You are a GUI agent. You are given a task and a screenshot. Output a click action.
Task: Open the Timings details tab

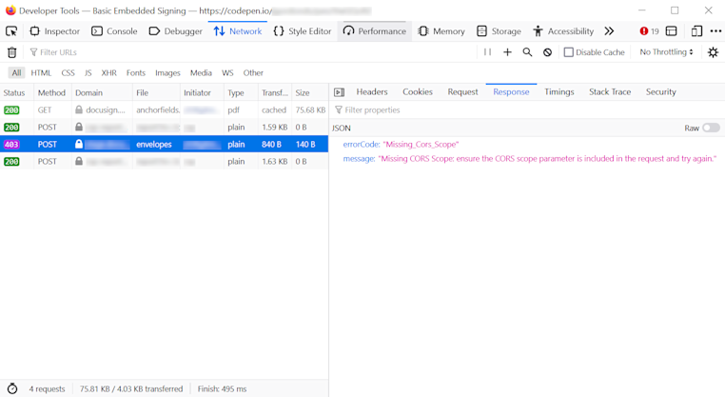(x=559, y=92)
